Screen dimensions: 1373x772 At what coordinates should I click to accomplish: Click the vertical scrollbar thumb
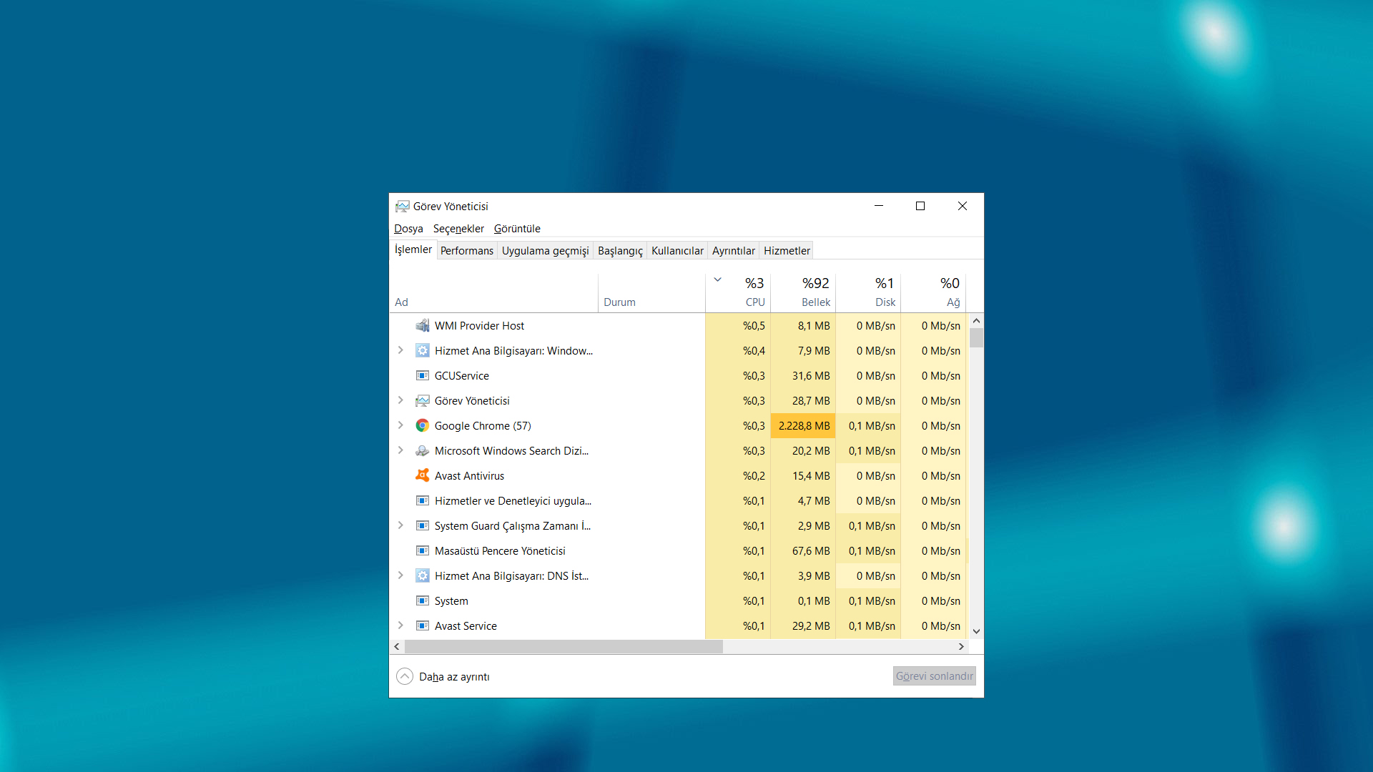(x=976, y=338)
